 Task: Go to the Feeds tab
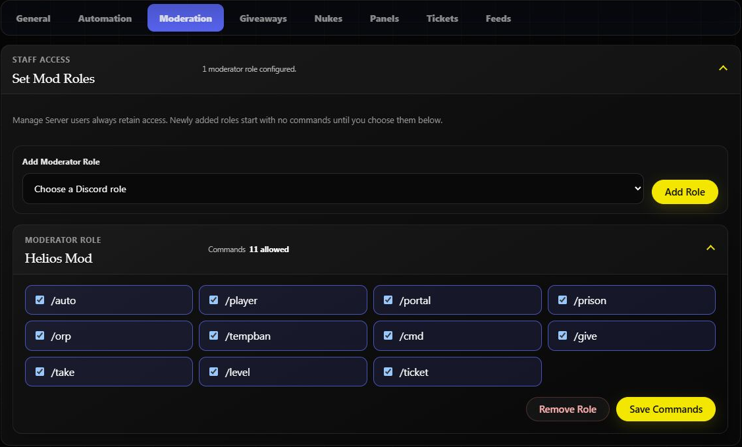click(498, 18)
